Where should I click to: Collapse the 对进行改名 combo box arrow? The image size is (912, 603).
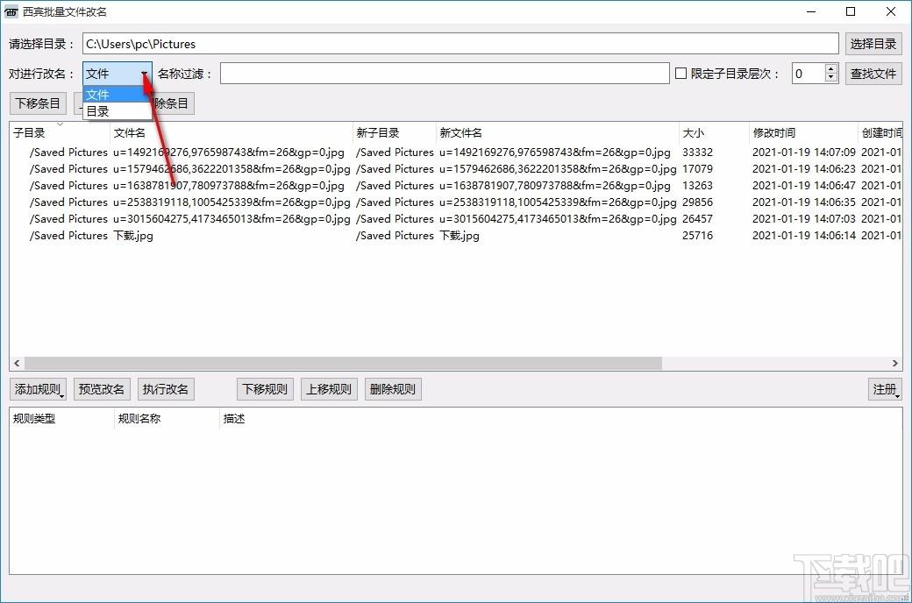tap(144, 74)
